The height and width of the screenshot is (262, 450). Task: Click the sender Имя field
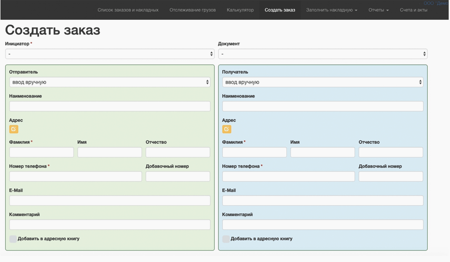[x=109, y=152]
